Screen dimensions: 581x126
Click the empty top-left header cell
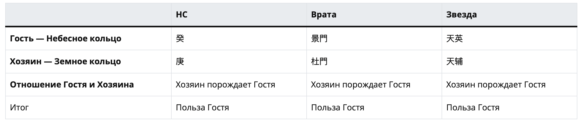(x=88, y=15)
